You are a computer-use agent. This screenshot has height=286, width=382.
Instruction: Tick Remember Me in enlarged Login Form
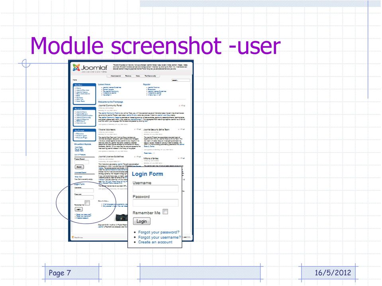[x=165, y=212]
